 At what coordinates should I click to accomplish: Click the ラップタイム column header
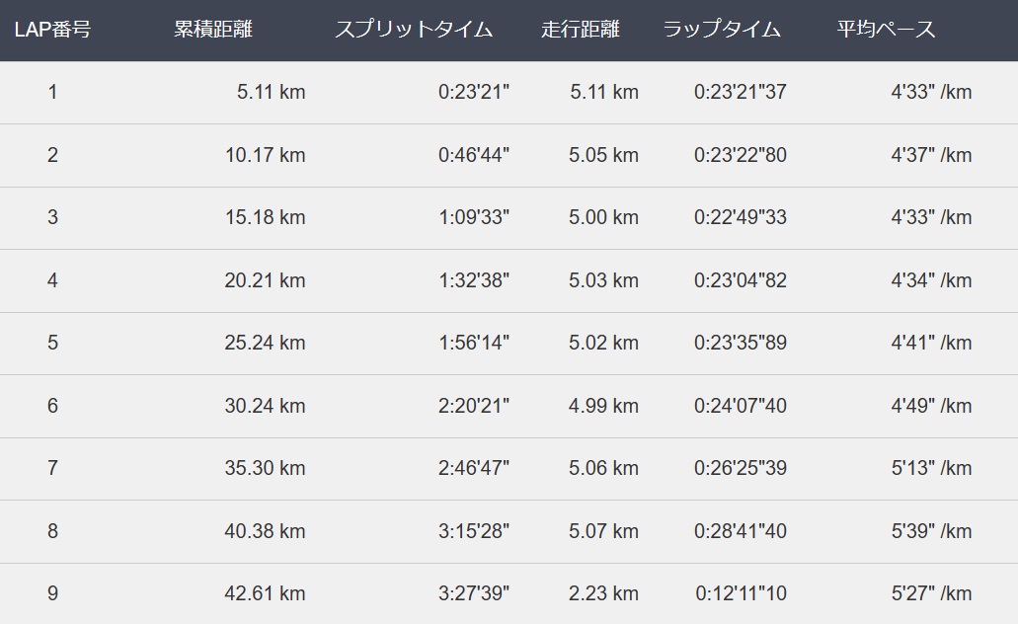pos(722,30)
